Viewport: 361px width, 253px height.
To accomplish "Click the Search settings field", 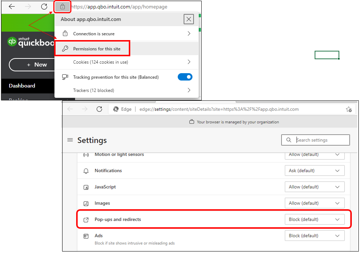I will pyautogui.click(x=315, y=140).
